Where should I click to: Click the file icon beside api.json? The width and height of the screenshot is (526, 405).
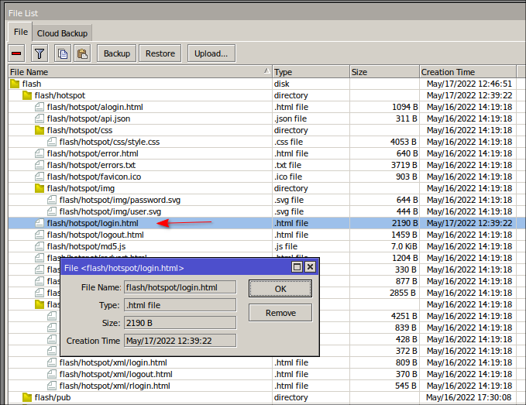point(40,118)
